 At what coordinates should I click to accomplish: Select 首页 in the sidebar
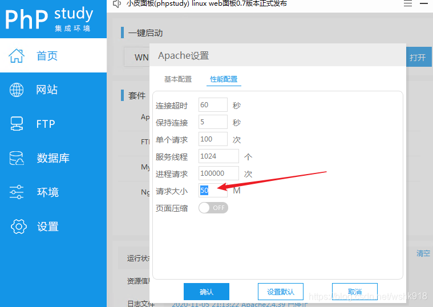tap(53, 55)
